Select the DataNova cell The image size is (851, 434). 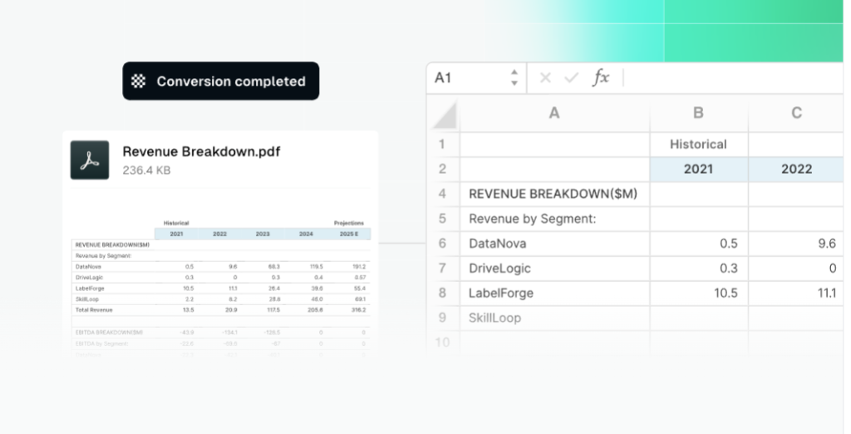coord(554,244)
